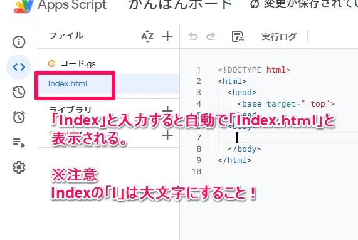The image size is (358, 240).
Task: Click the base target="_top" line
Action: (286, 104)
